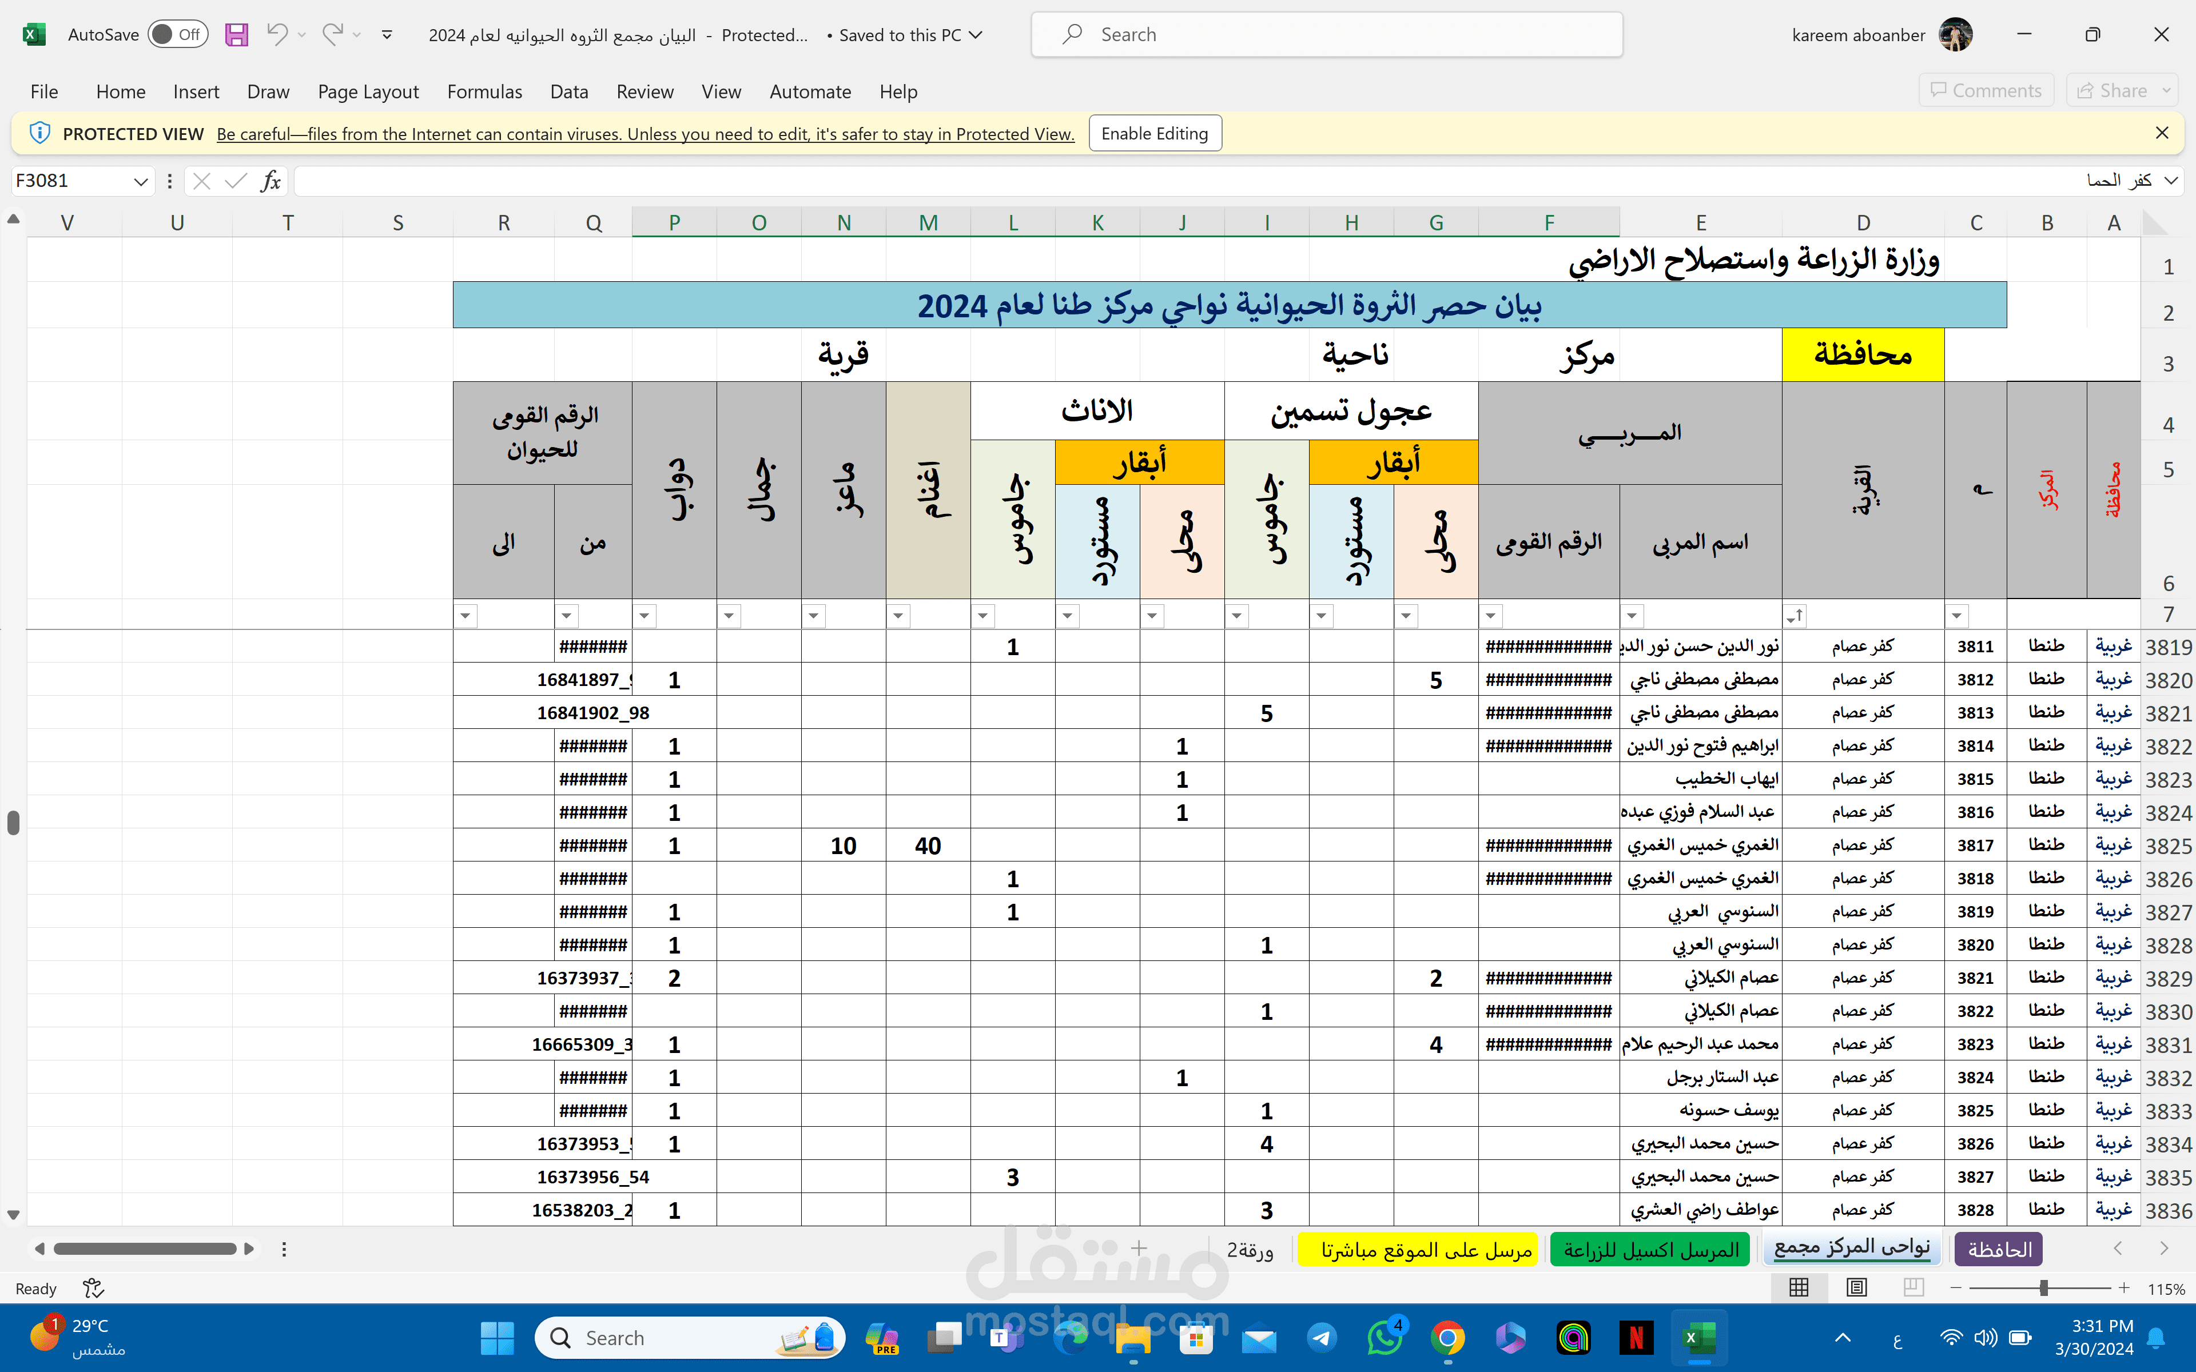Open the Protected View warning link
Screen dimensions: 2196x1372
coord(645,134)
